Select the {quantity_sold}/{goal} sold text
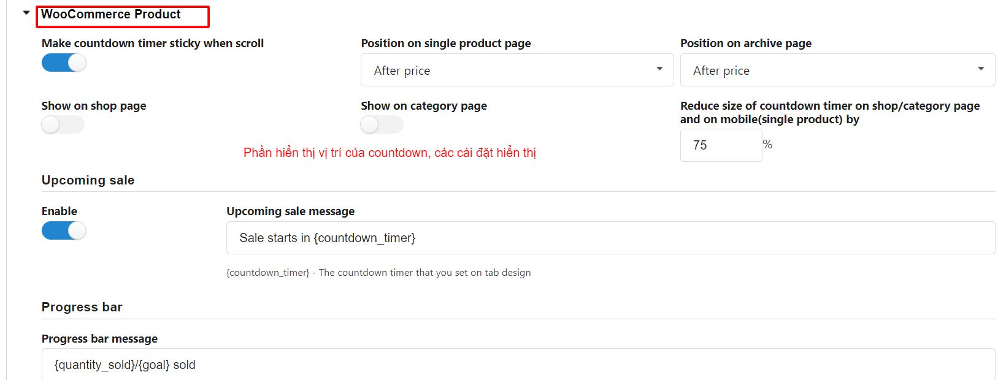 click(x=125, y=364)
